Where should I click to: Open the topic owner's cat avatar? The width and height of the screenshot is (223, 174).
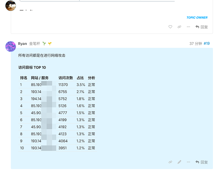[x=11, y=6]
